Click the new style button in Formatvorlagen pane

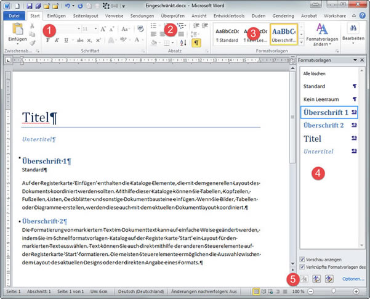click(x=304, y=279)
